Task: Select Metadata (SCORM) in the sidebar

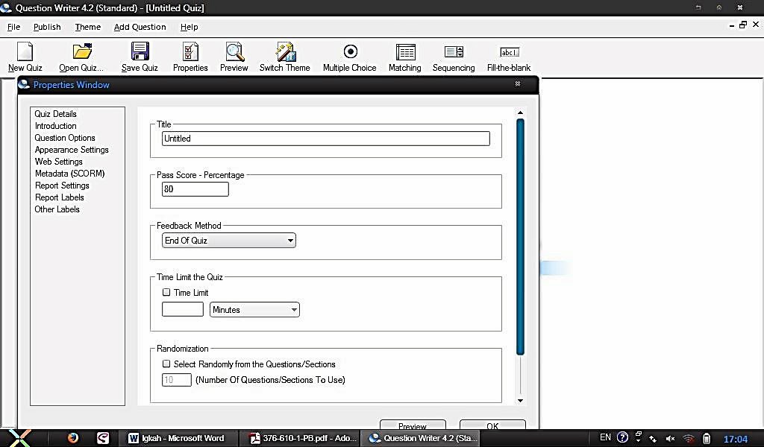Action: click(69, 174)
